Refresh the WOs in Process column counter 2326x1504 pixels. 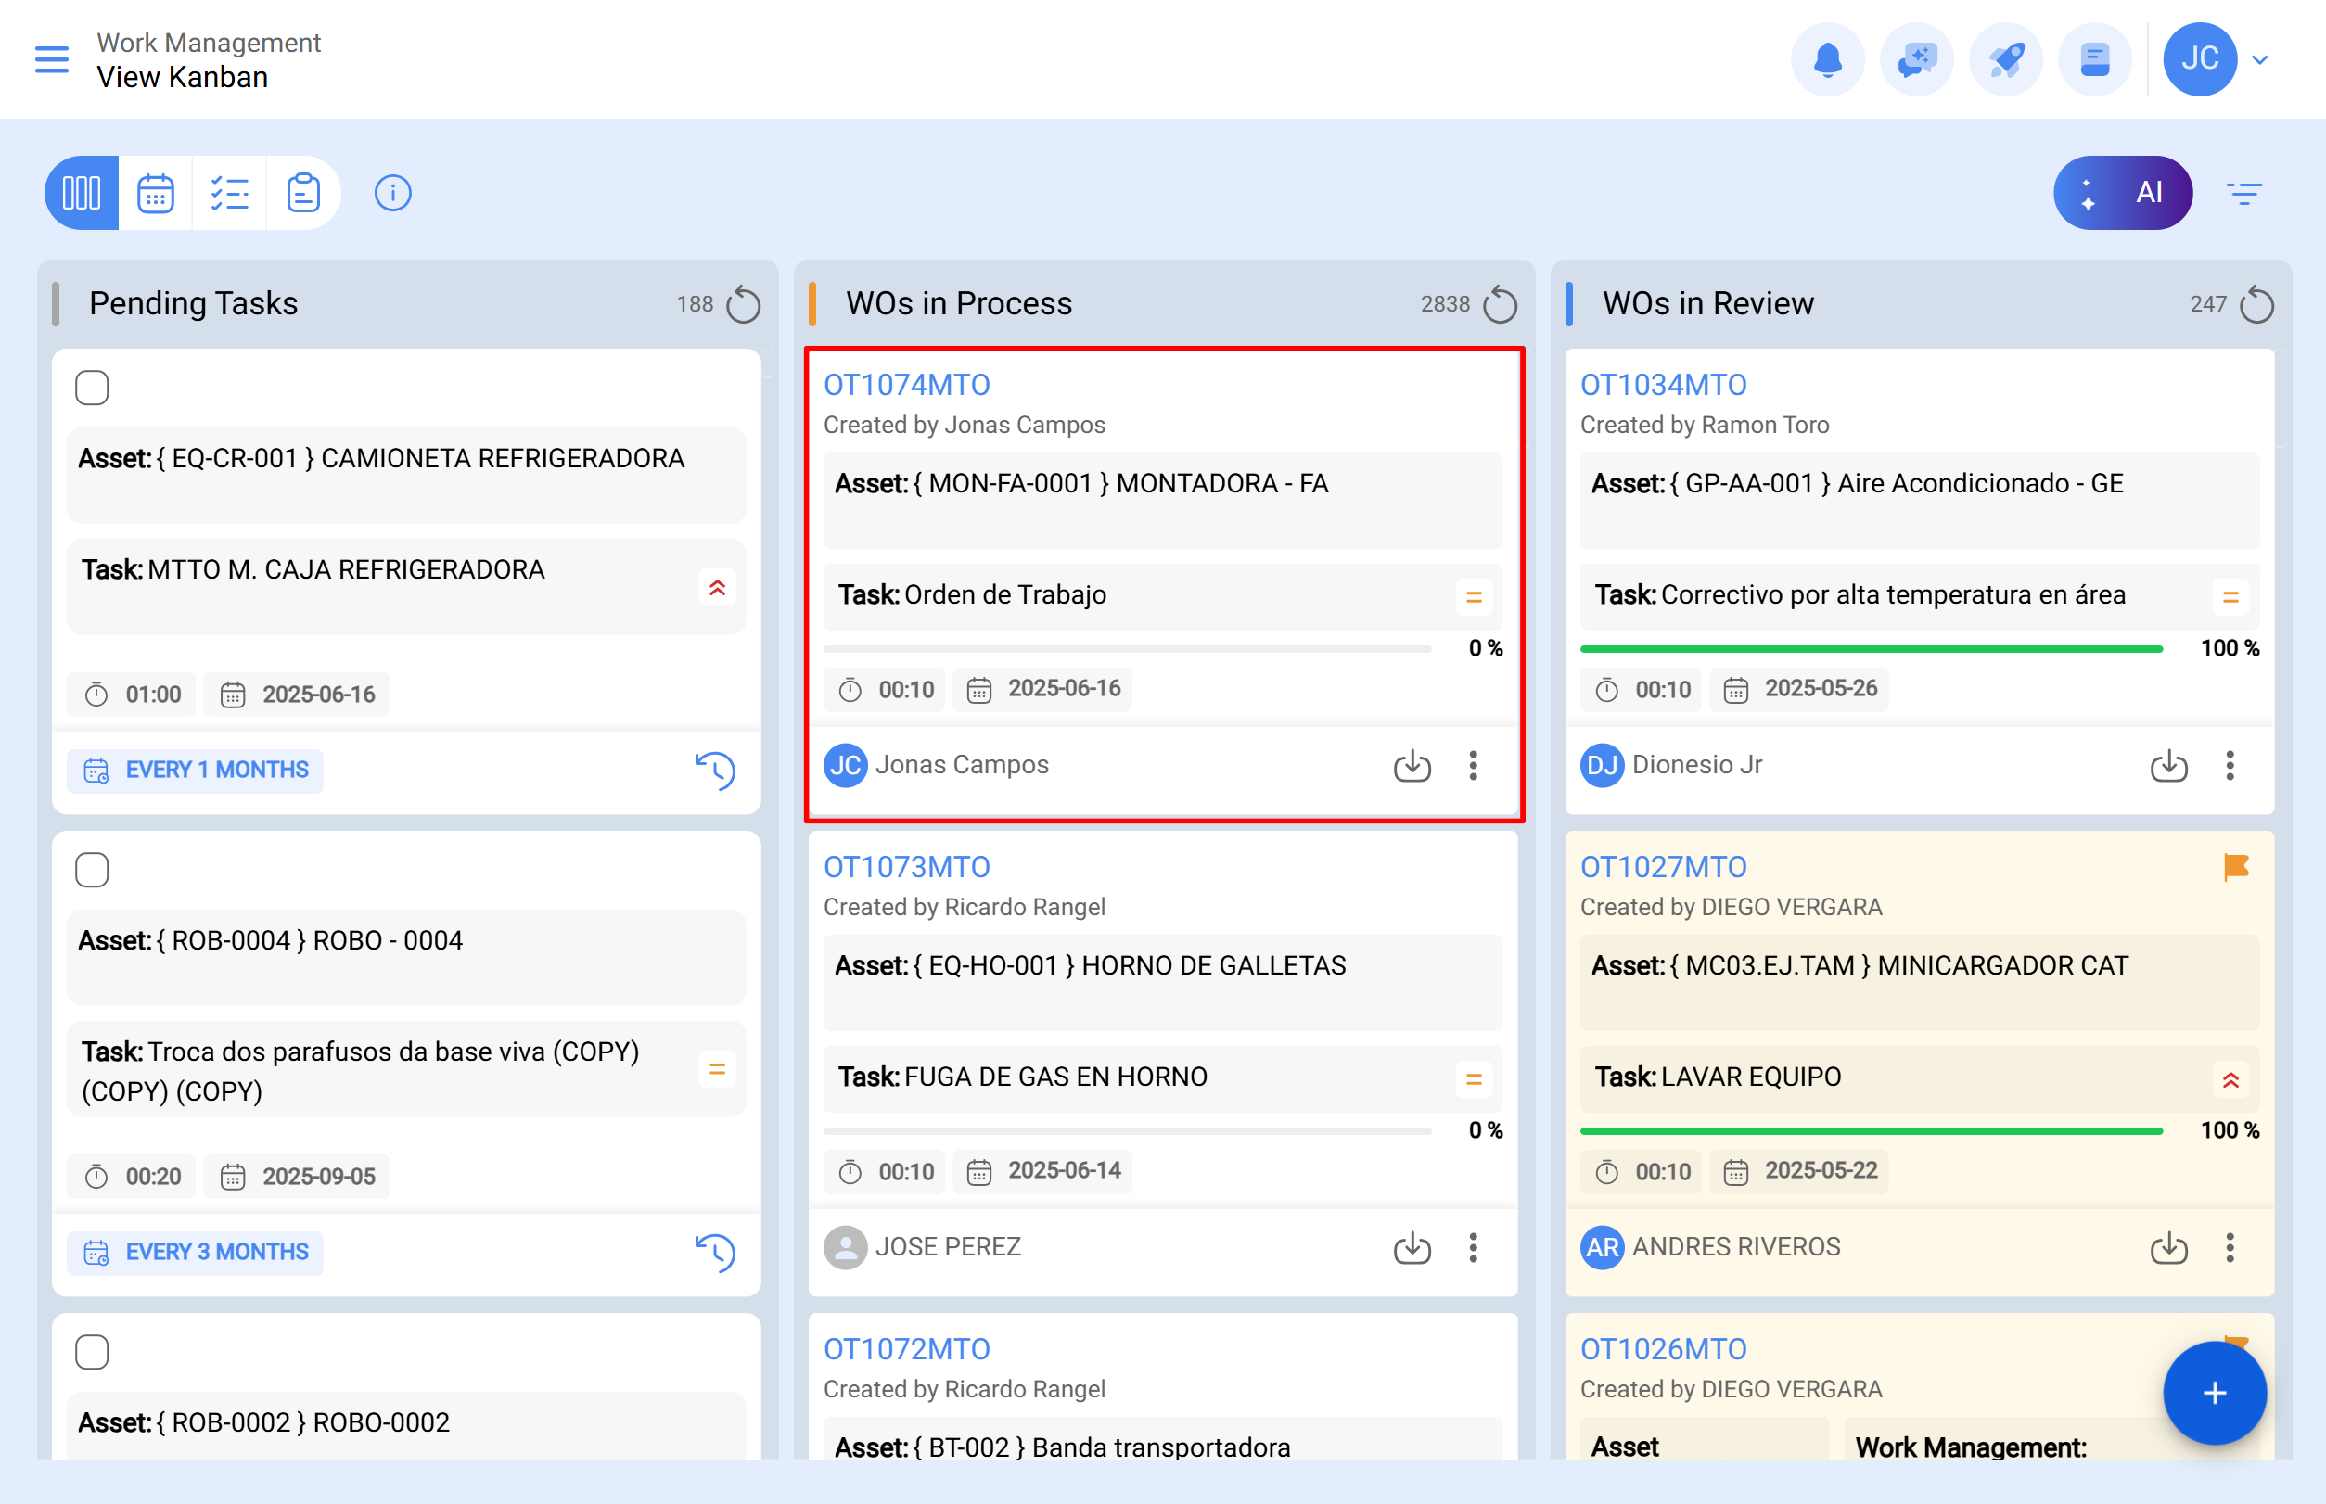(x=1502, y=304)
